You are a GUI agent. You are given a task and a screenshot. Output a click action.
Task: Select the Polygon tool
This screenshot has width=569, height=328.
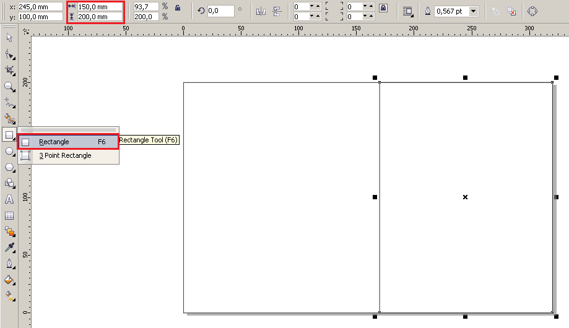[x=9, y=168]
